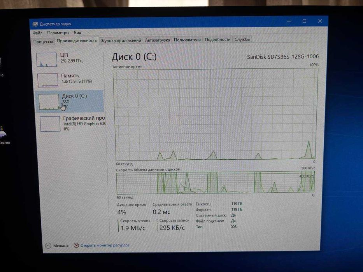The image size is (363, 272).
Task: Click the 295 КБ/с write speed value
Action: [172, 228]
